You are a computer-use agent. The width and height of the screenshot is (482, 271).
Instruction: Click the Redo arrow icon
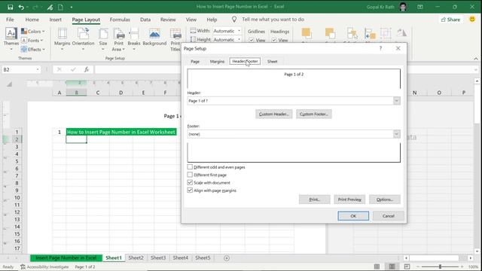click(x=35, y=7)
